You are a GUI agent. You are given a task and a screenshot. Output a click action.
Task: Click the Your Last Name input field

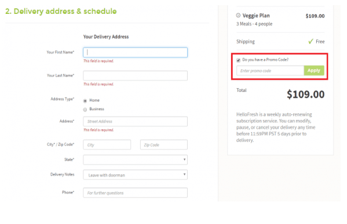pyautogui.click(x=135, y=76)
